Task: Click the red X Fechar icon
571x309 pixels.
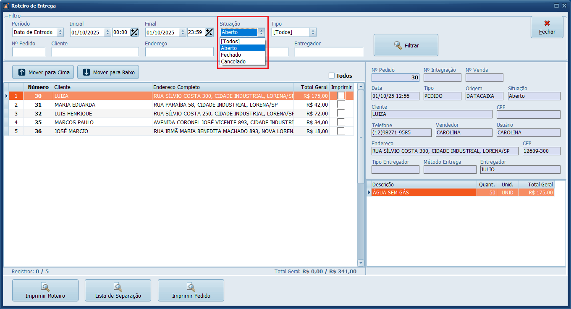Action: click(x=547, y=24)
